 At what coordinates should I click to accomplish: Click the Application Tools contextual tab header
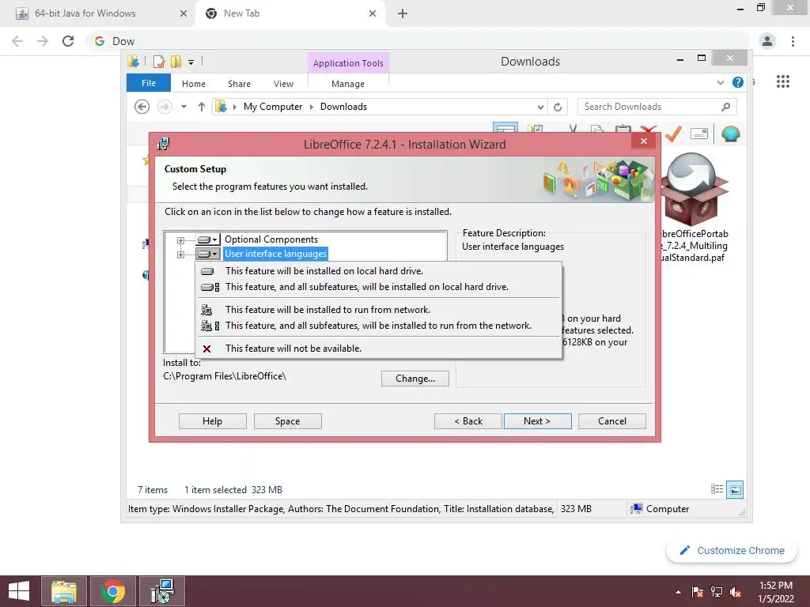[x=348, y=63]
